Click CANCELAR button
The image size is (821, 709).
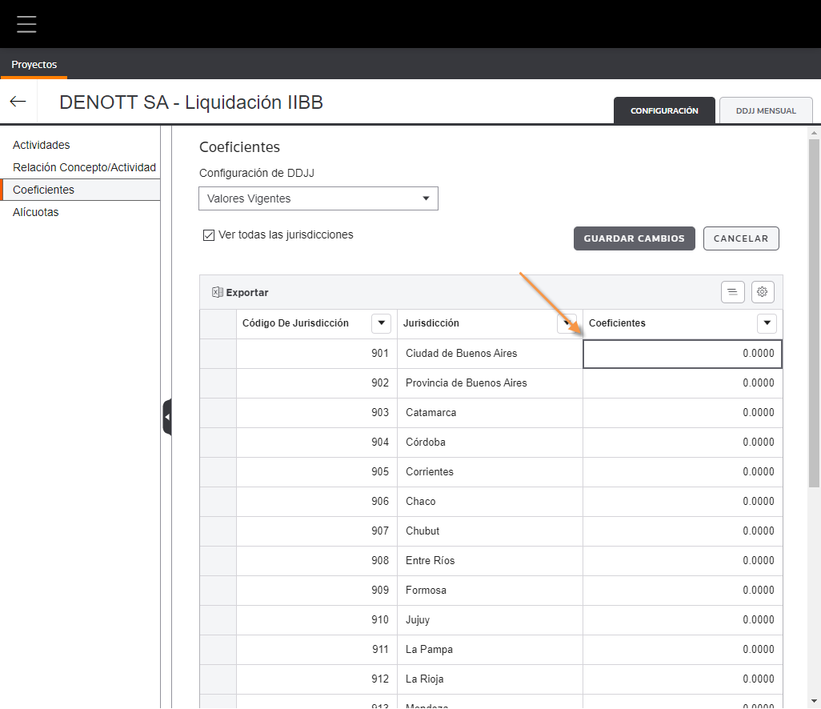click(741, 238)
